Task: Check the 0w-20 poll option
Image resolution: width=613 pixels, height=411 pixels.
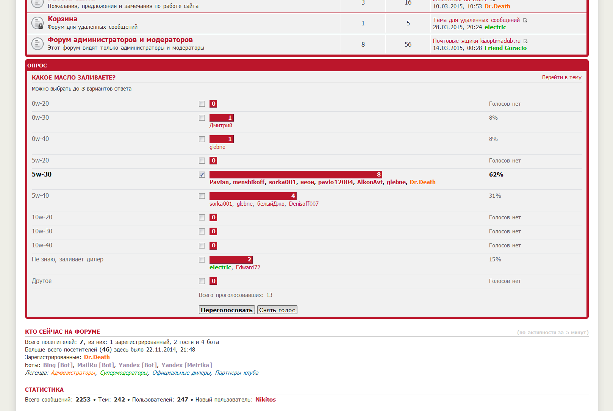Action: pyautogui.click(x=202, y=104)
